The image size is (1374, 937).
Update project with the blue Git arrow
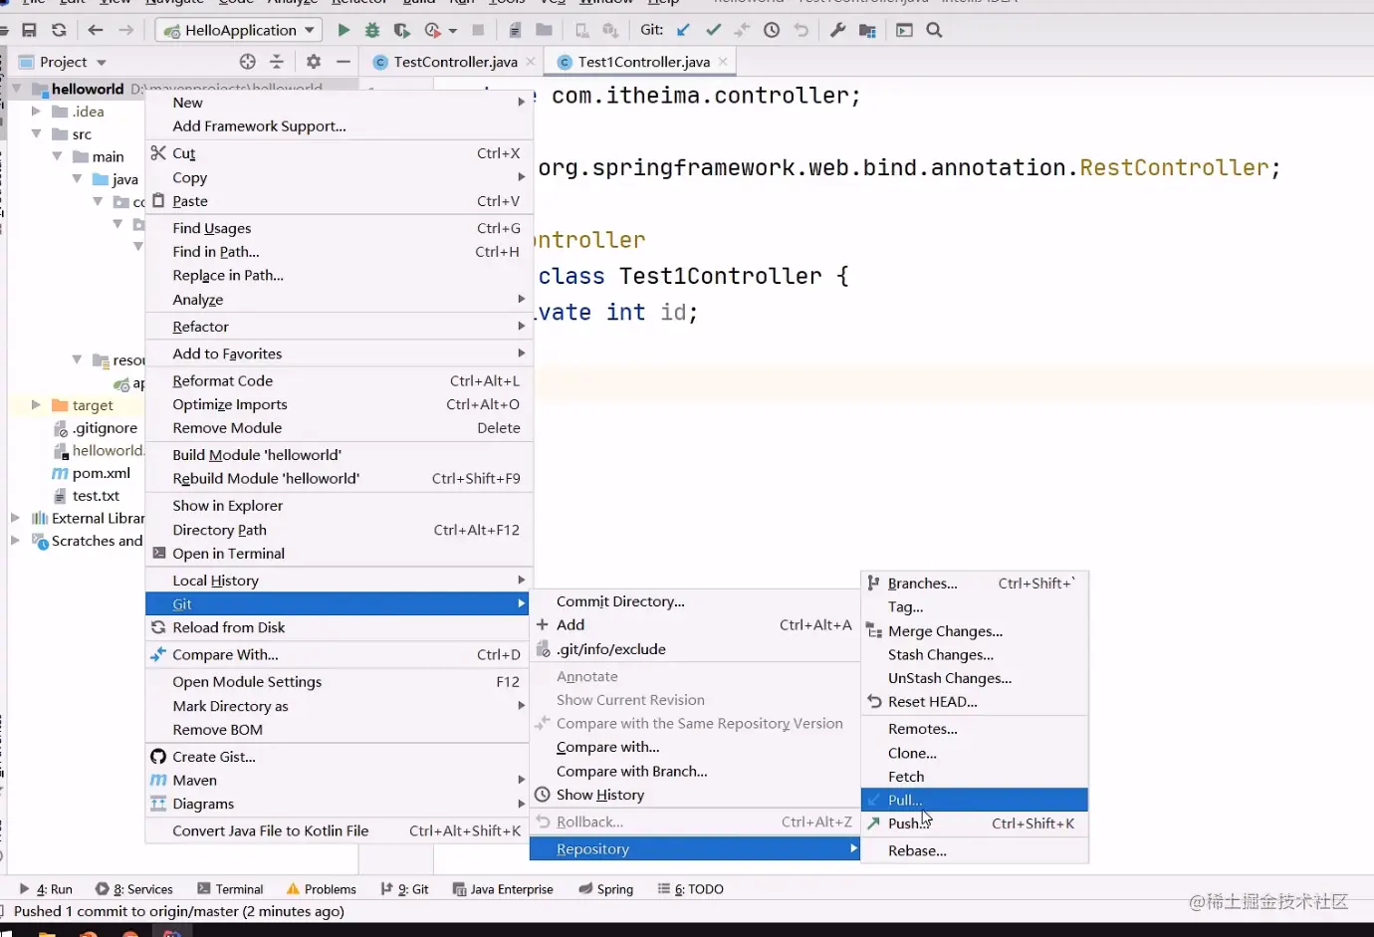(x=683, y=30)
